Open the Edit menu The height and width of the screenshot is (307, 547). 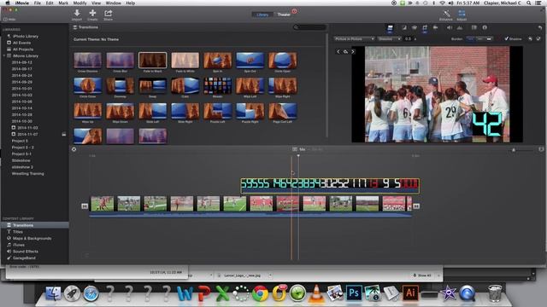(50, 3)
